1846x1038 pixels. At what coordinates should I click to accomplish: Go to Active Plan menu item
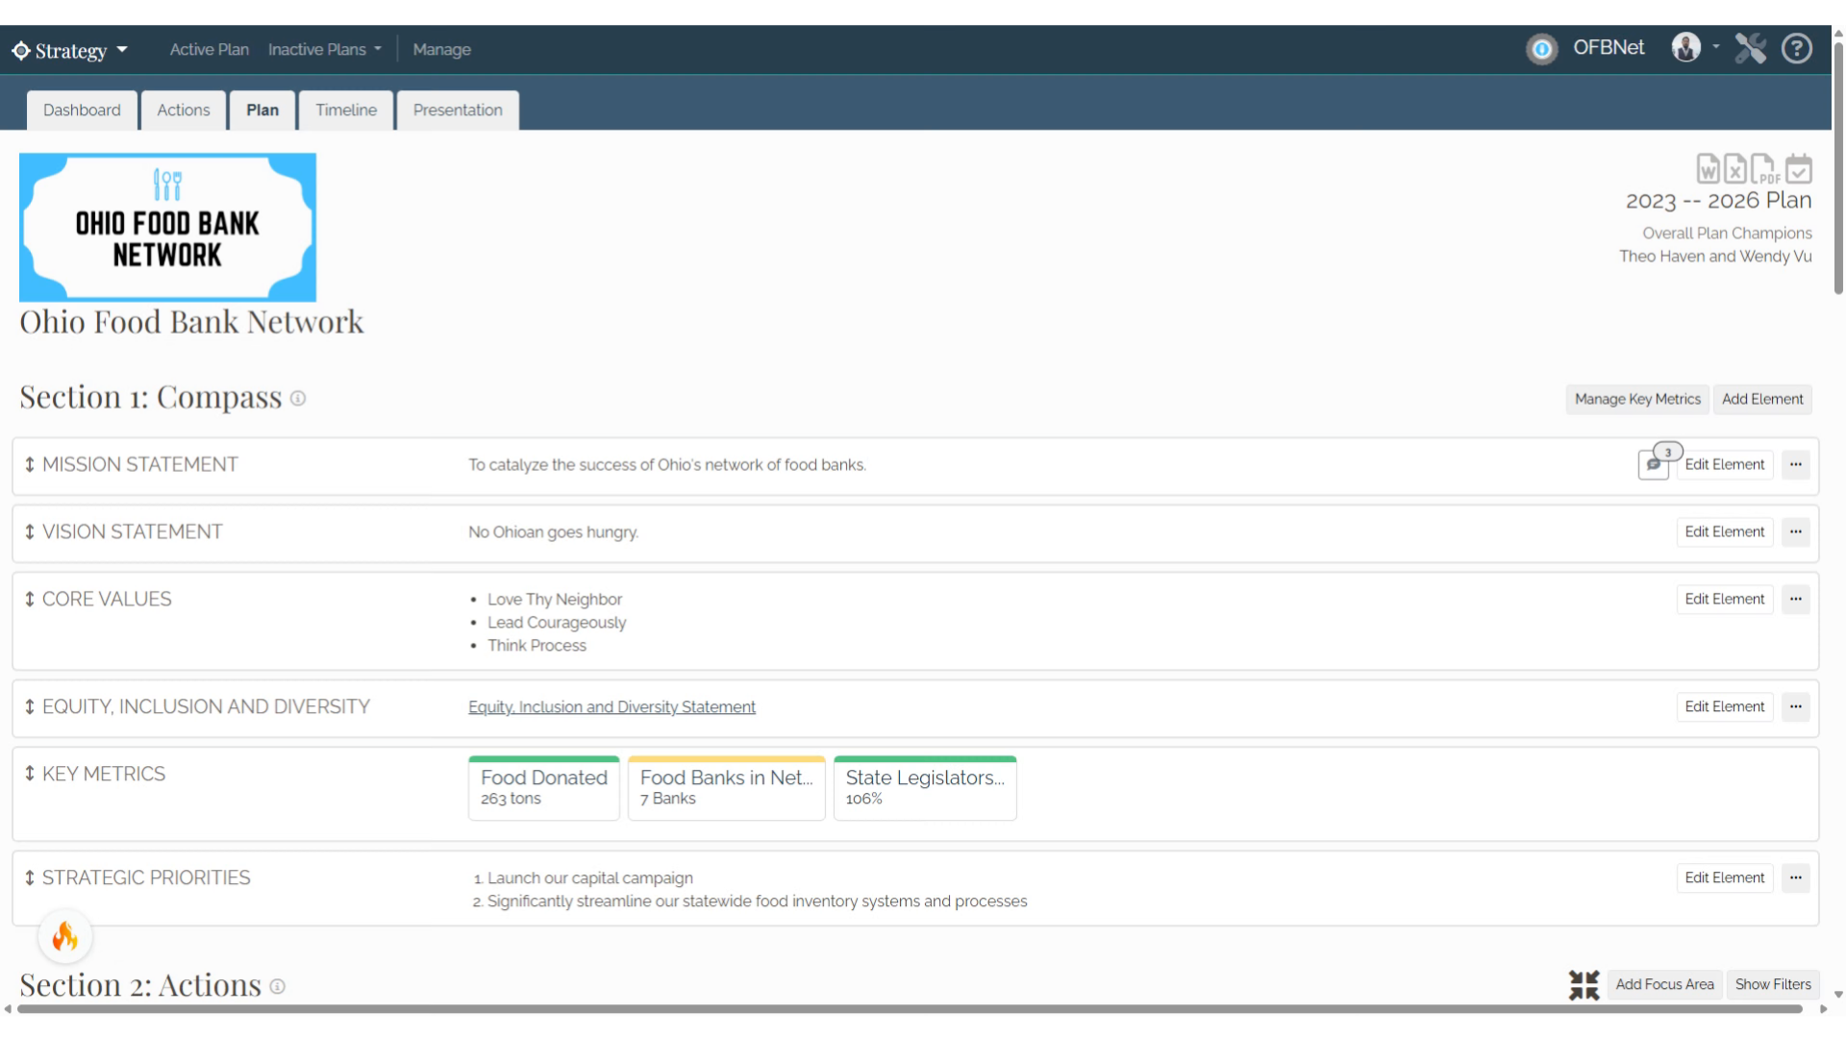209,49
